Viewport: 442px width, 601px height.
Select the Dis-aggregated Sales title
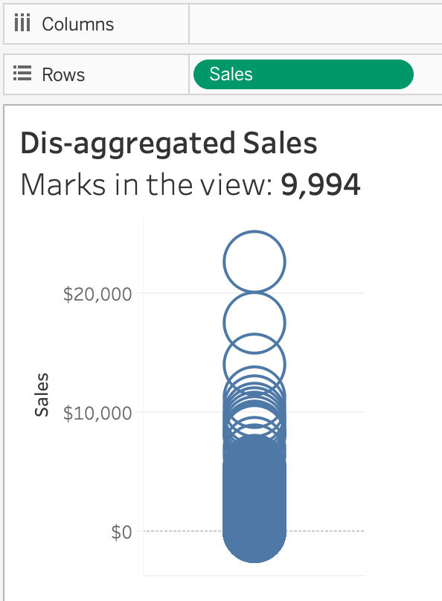pos(169,144)
